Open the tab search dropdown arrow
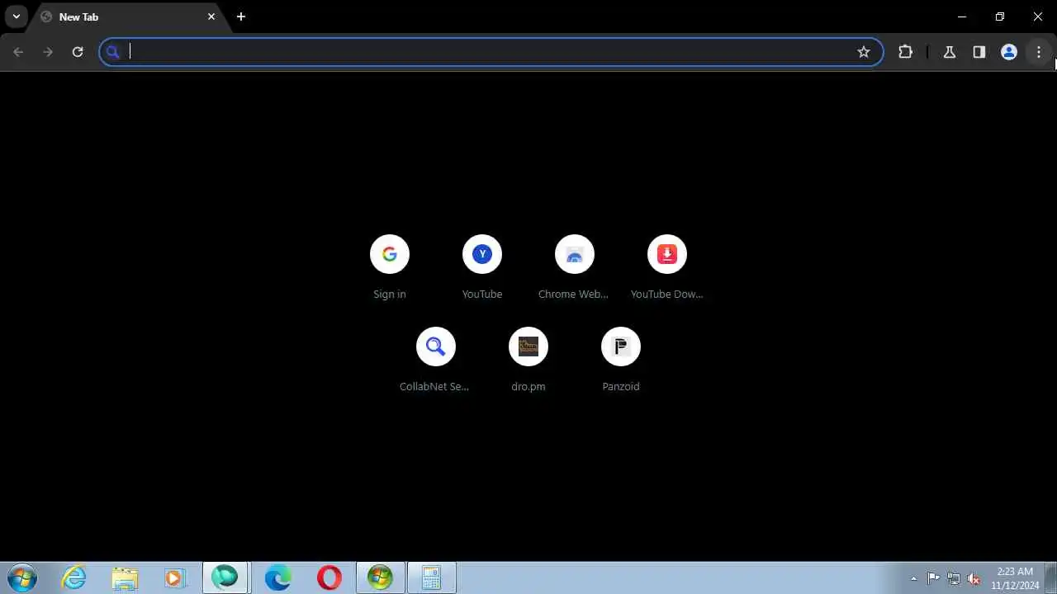This screenshot has width=1057, height=594. coord(16,16)
